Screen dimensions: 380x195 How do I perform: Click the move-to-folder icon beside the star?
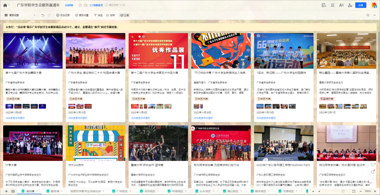pyautogui.click(x=85, y=5)
